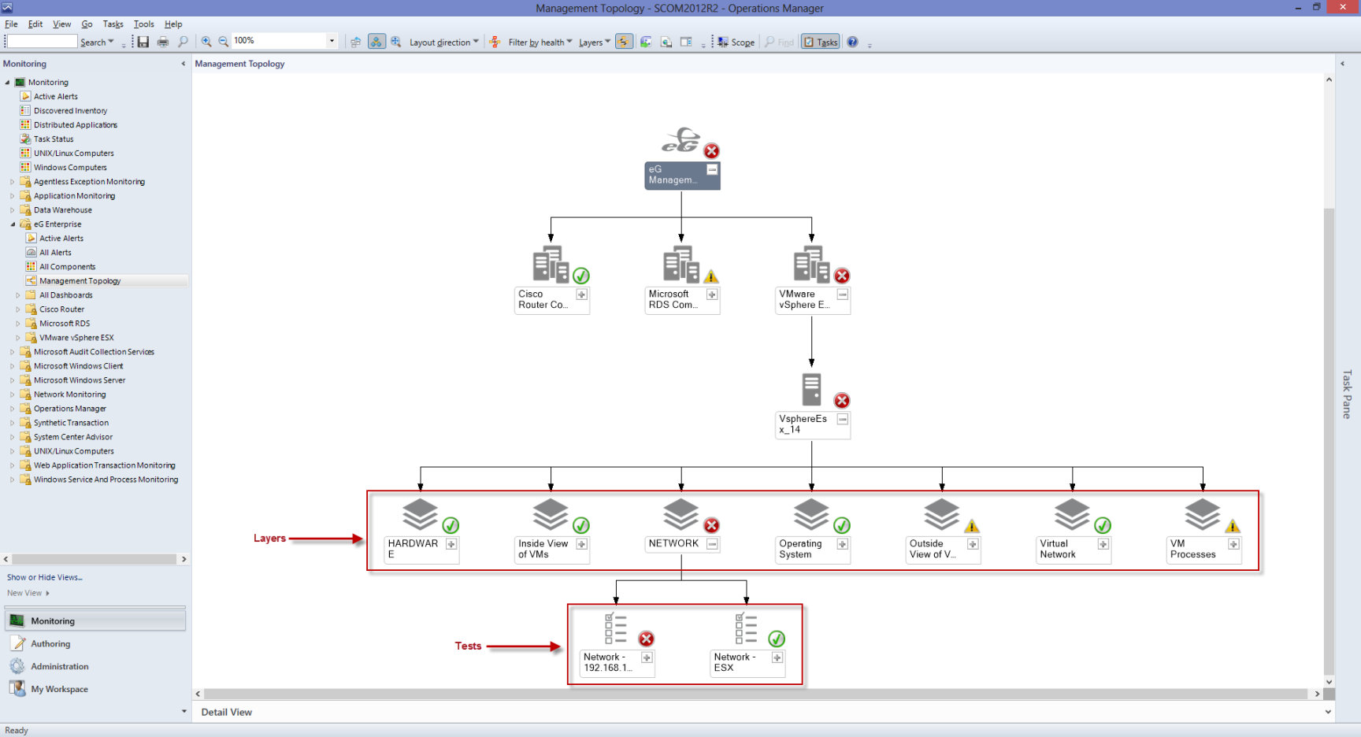Click the Network - 192.168.1 test icon

[x=616, y=628]
